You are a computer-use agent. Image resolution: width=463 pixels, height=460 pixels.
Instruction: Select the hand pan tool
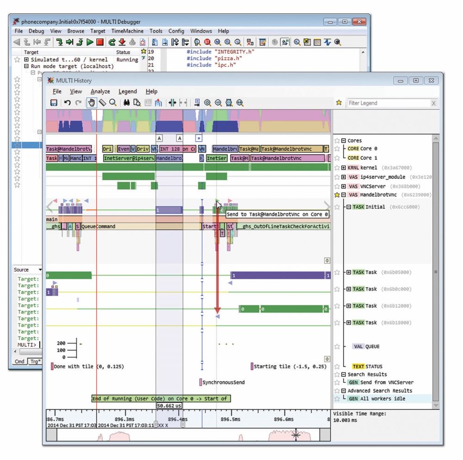91,103
